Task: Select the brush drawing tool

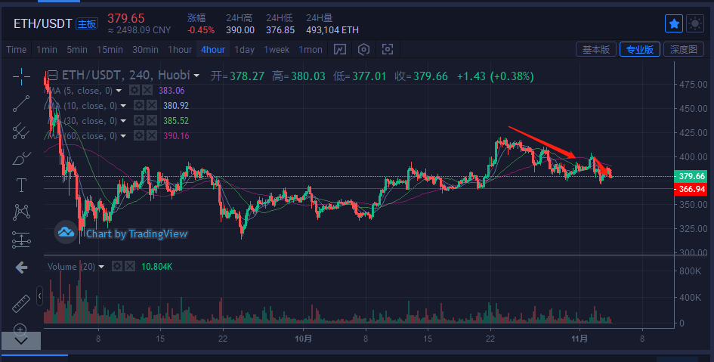Action: 21,158
